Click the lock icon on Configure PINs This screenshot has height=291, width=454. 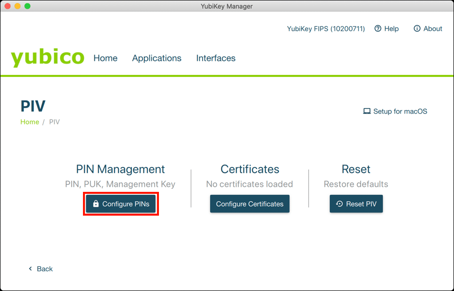(96, 204)
